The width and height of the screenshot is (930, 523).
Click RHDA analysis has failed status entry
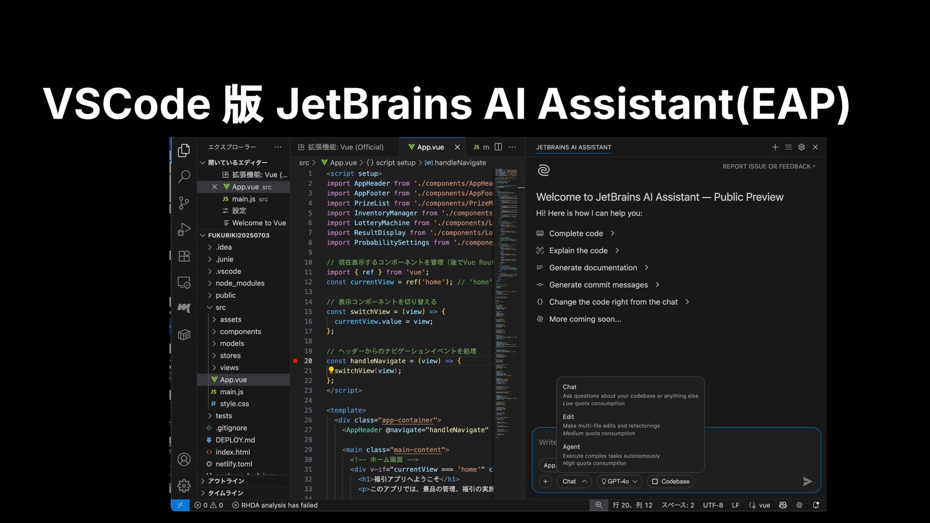[x=275, y=505]
